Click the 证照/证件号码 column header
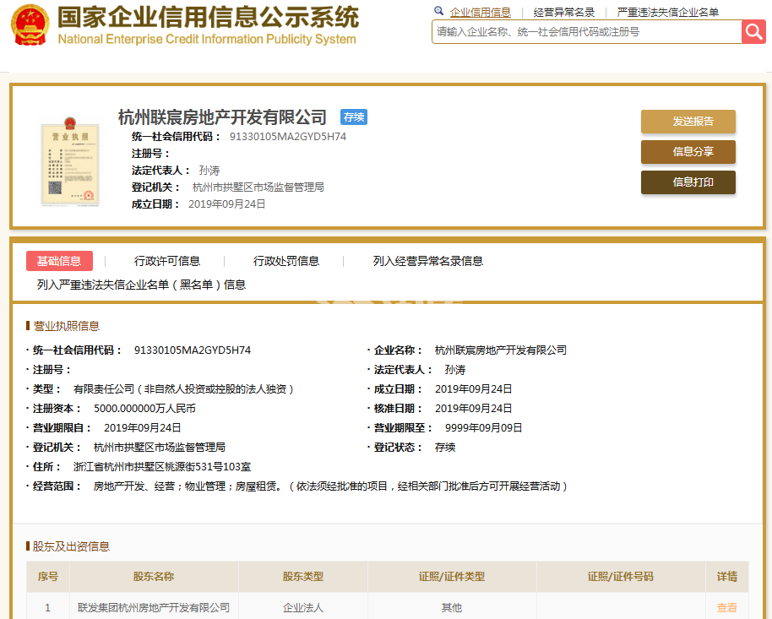The image size is (772, 619). point(620,576)
